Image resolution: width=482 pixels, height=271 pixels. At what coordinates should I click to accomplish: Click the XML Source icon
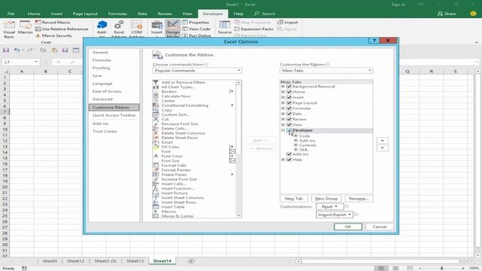click(x=224, y=28)
